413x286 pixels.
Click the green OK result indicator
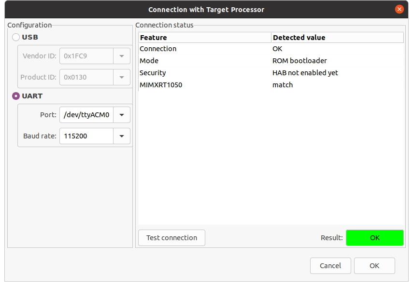375,237
